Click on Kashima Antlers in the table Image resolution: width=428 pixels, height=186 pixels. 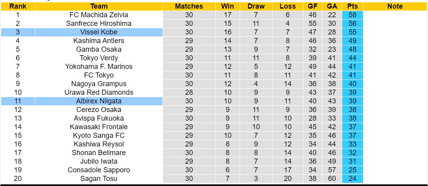pyautogui.click(x=99, y=41)
